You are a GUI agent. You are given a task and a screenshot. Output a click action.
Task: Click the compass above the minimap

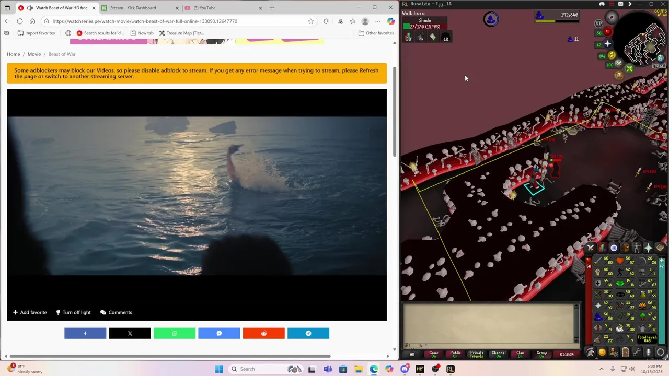tap(612, 17)
